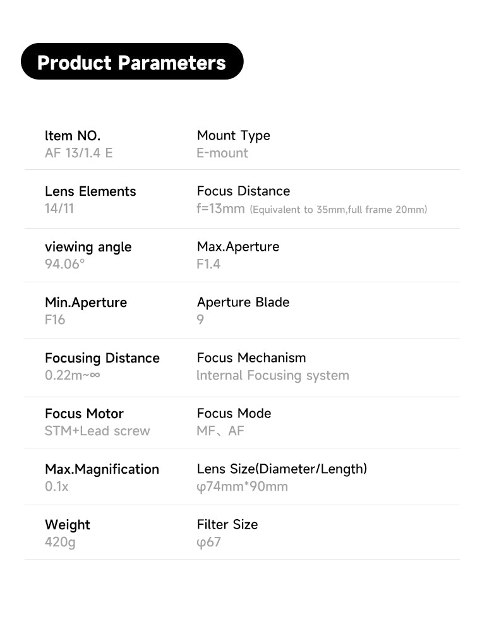Click the φ67 filter size value
The image size is (499, 624).
[x=208, y=542]
